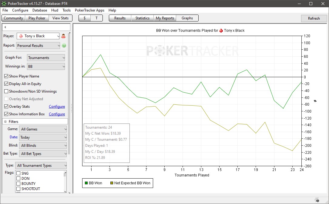Select the View Stats tab
The image size is (329, 204).
(60, 18)
